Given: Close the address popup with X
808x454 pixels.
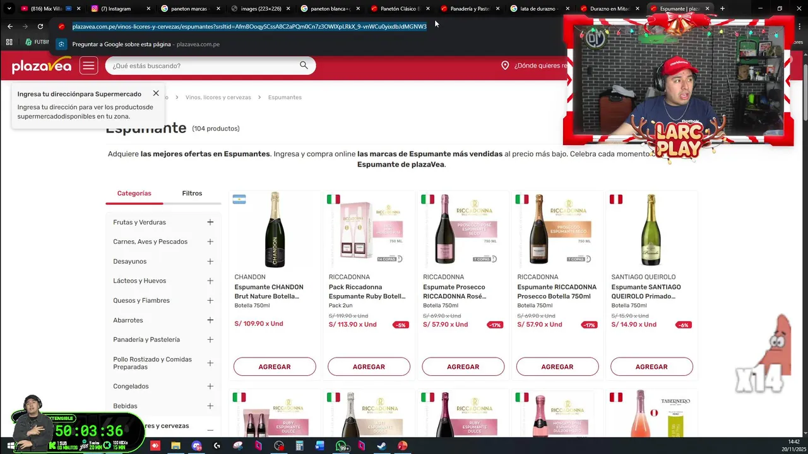Looking at the screenshot, I should [x=156, y=93].
